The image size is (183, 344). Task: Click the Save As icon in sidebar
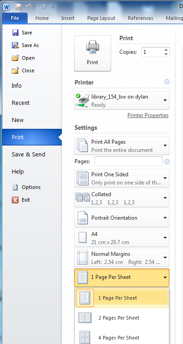tap(15, 45)
